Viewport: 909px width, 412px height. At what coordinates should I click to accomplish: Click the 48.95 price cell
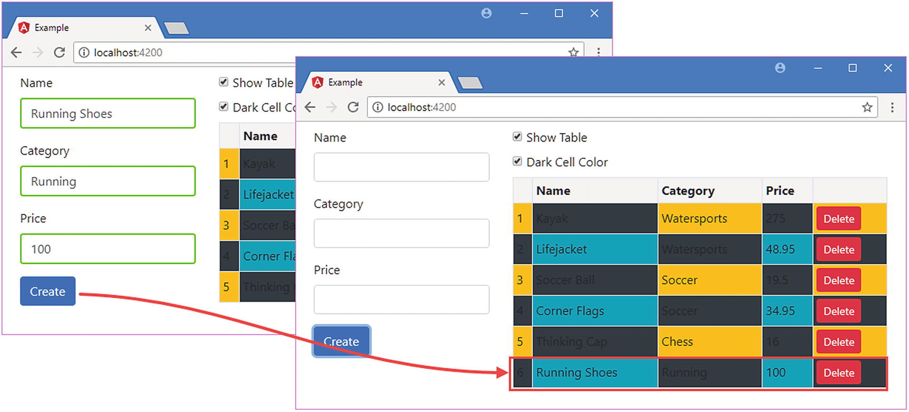coord(787,249)
